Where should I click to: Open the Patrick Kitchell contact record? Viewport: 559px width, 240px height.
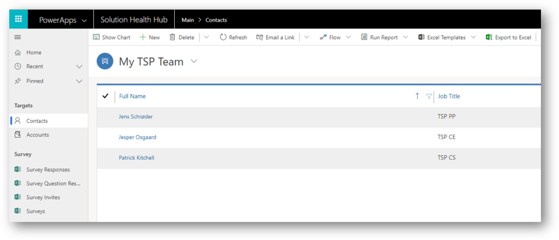point(136,158)
